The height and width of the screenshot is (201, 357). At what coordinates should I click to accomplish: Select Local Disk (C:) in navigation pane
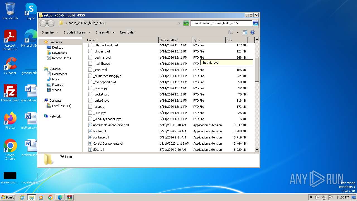[62, 106]
